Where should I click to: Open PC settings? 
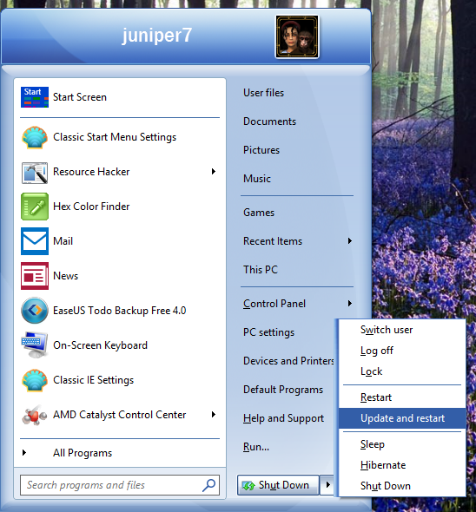coord(268,332)
